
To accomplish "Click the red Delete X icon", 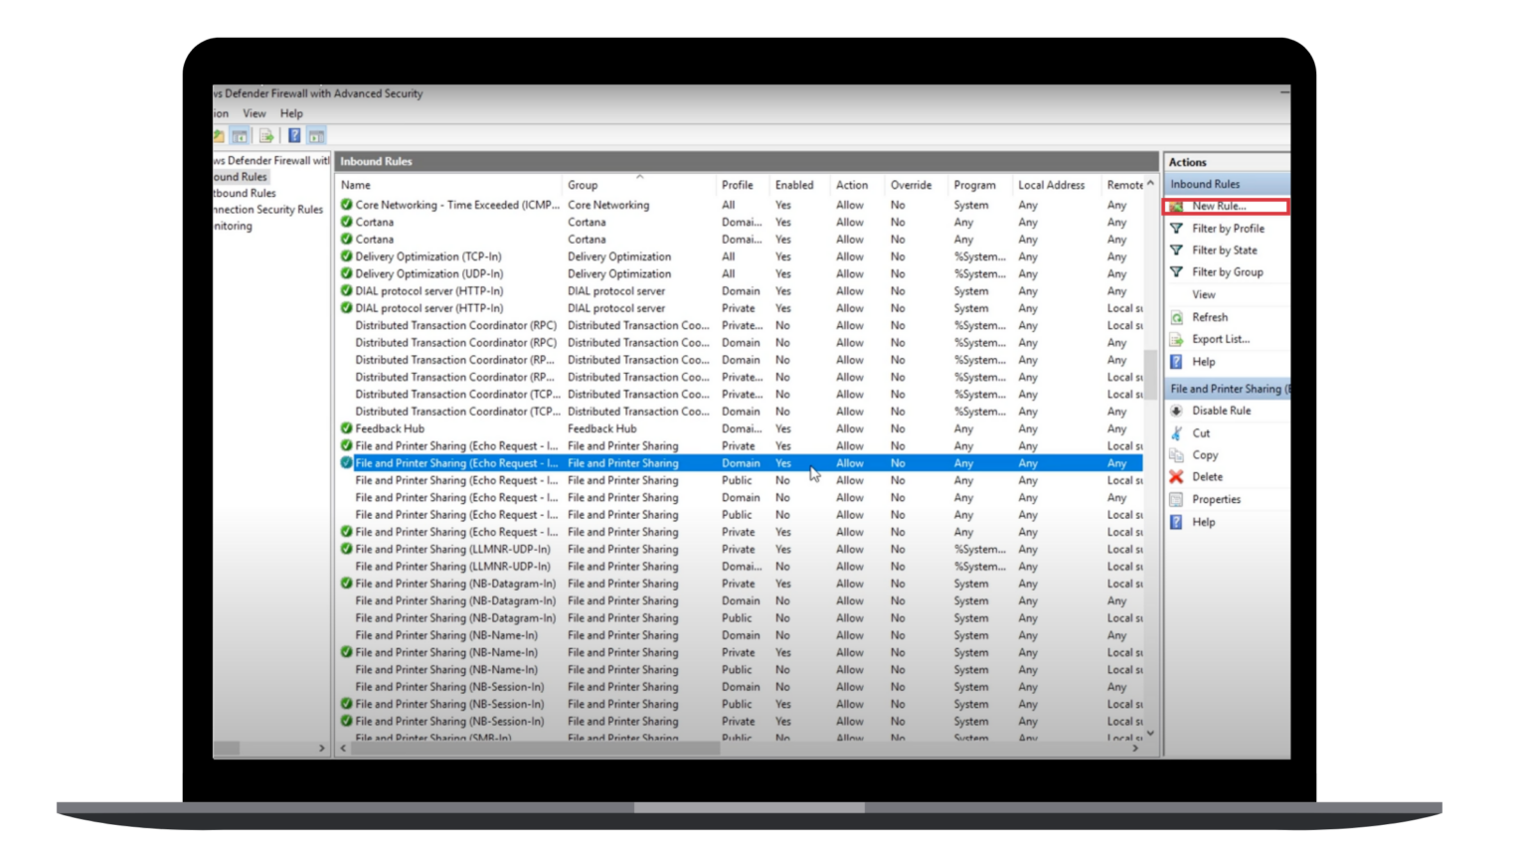I will (1177, 476).
